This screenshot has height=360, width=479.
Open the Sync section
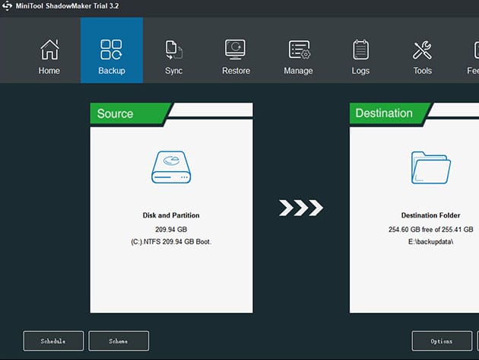coord(173,57)
